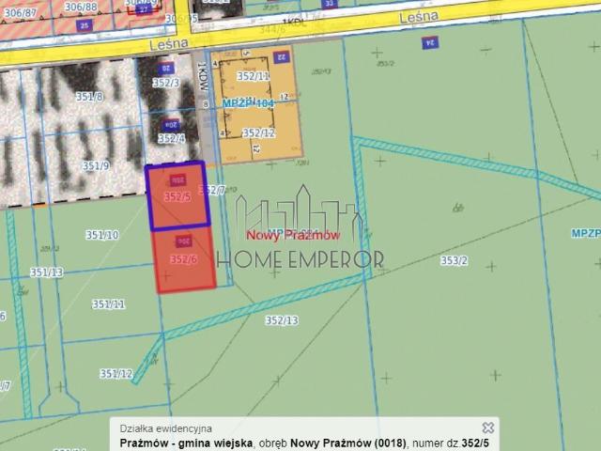Click address marker 20 above parcel 352/3

[x=166, y=69]
